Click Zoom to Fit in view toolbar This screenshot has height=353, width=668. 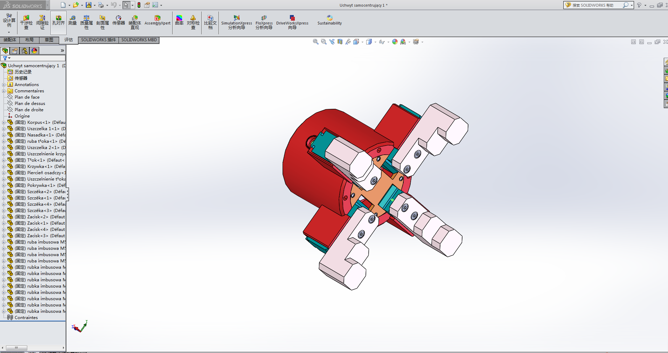[315, 42]
